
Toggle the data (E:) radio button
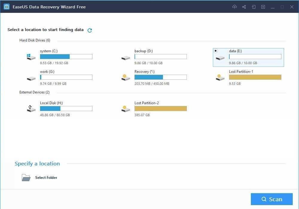(x=216, y=51)
